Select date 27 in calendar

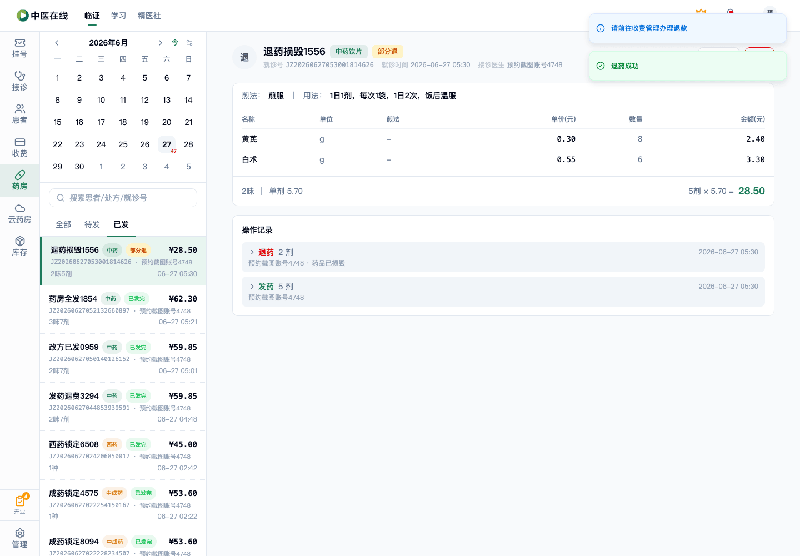(x=167, y=144)
